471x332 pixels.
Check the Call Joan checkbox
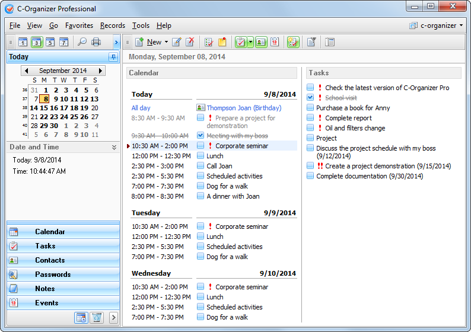pos(201,165)
